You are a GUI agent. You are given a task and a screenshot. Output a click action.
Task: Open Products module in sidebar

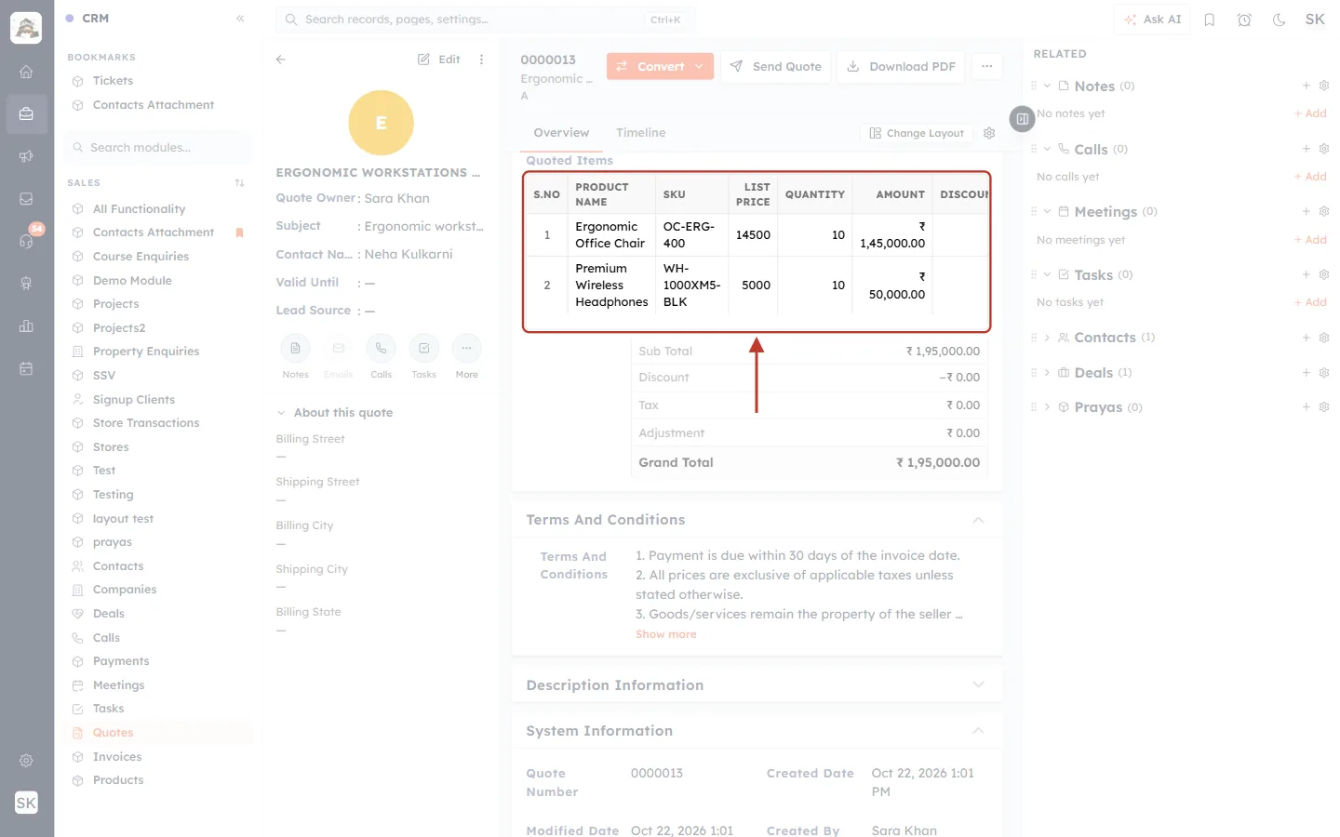[x=118, y=780]
